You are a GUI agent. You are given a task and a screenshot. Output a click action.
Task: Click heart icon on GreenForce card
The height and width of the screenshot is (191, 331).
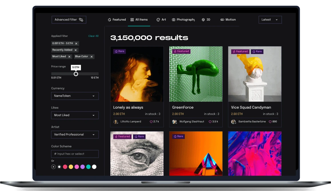(210, 122)
